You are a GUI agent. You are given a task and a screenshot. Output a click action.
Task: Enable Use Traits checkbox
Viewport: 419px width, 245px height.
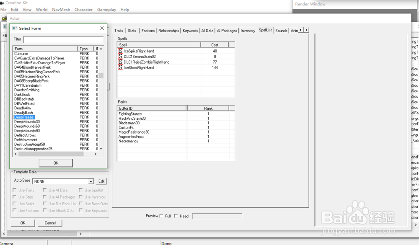click(14, 190)
